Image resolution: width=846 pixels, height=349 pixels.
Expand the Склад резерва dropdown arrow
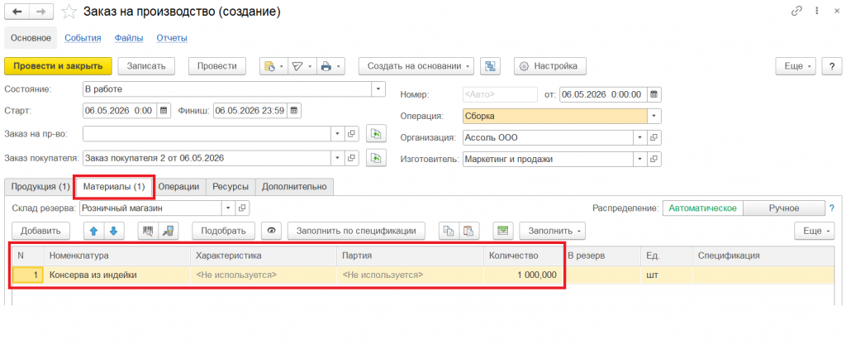tap(228, 208)
